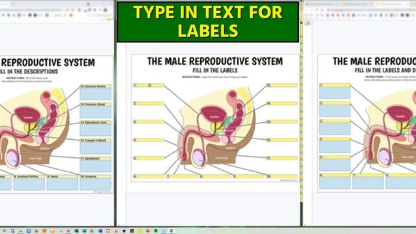Open Chrome from the taskbar
The image size is (416, 234).
tap(172, 231)
